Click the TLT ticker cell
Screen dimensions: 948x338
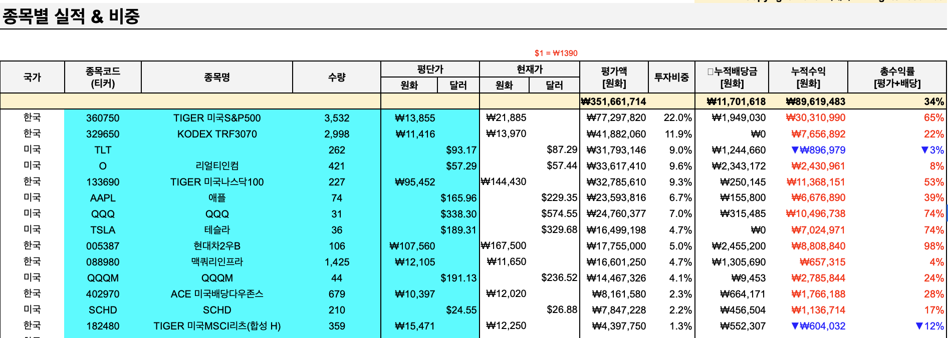[103, 150]
